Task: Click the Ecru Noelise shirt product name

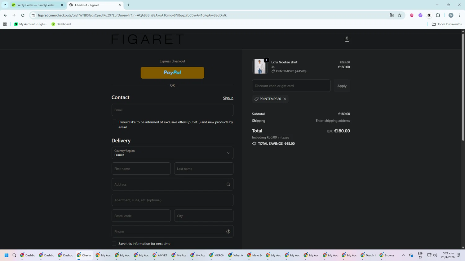Action: (284, 62)
